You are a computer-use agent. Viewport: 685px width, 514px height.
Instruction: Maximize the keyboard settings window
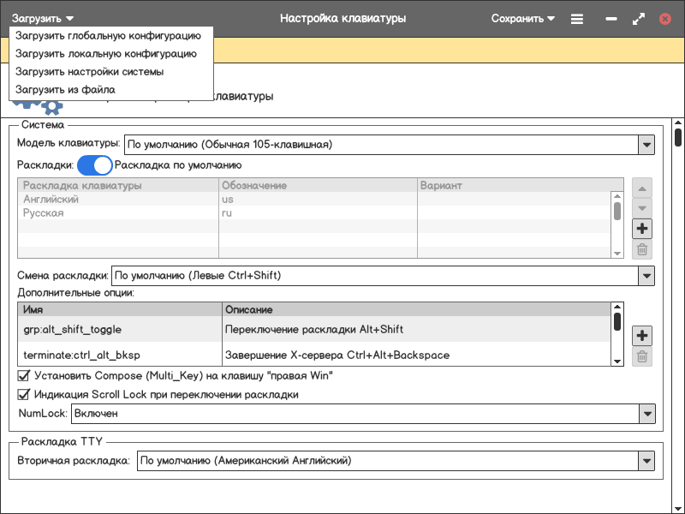(638, 18)
